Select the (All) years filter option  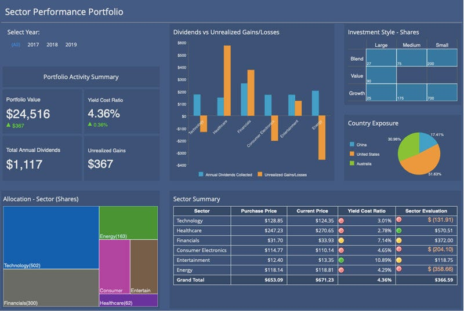tap(16, 45)
